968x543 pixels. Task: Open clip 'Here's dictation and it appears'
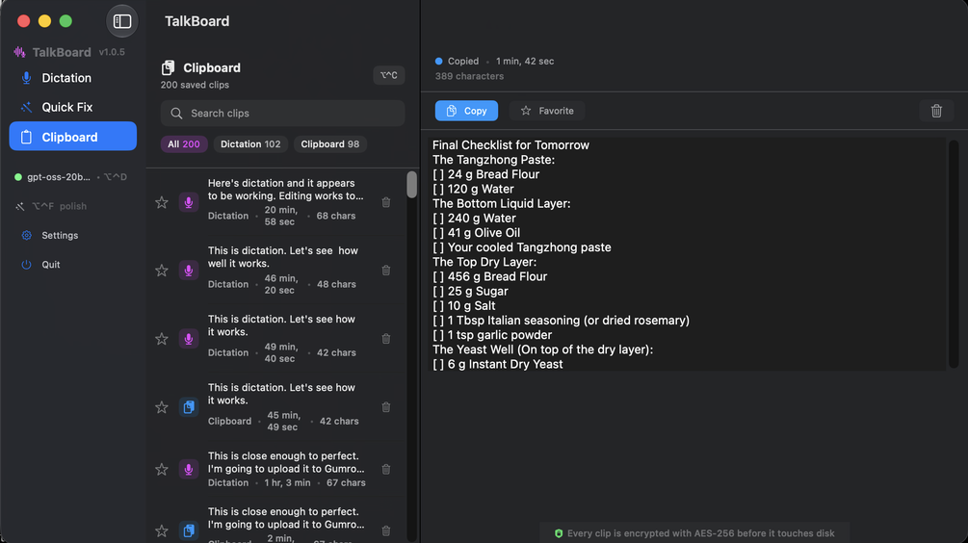tap(275, 202)
